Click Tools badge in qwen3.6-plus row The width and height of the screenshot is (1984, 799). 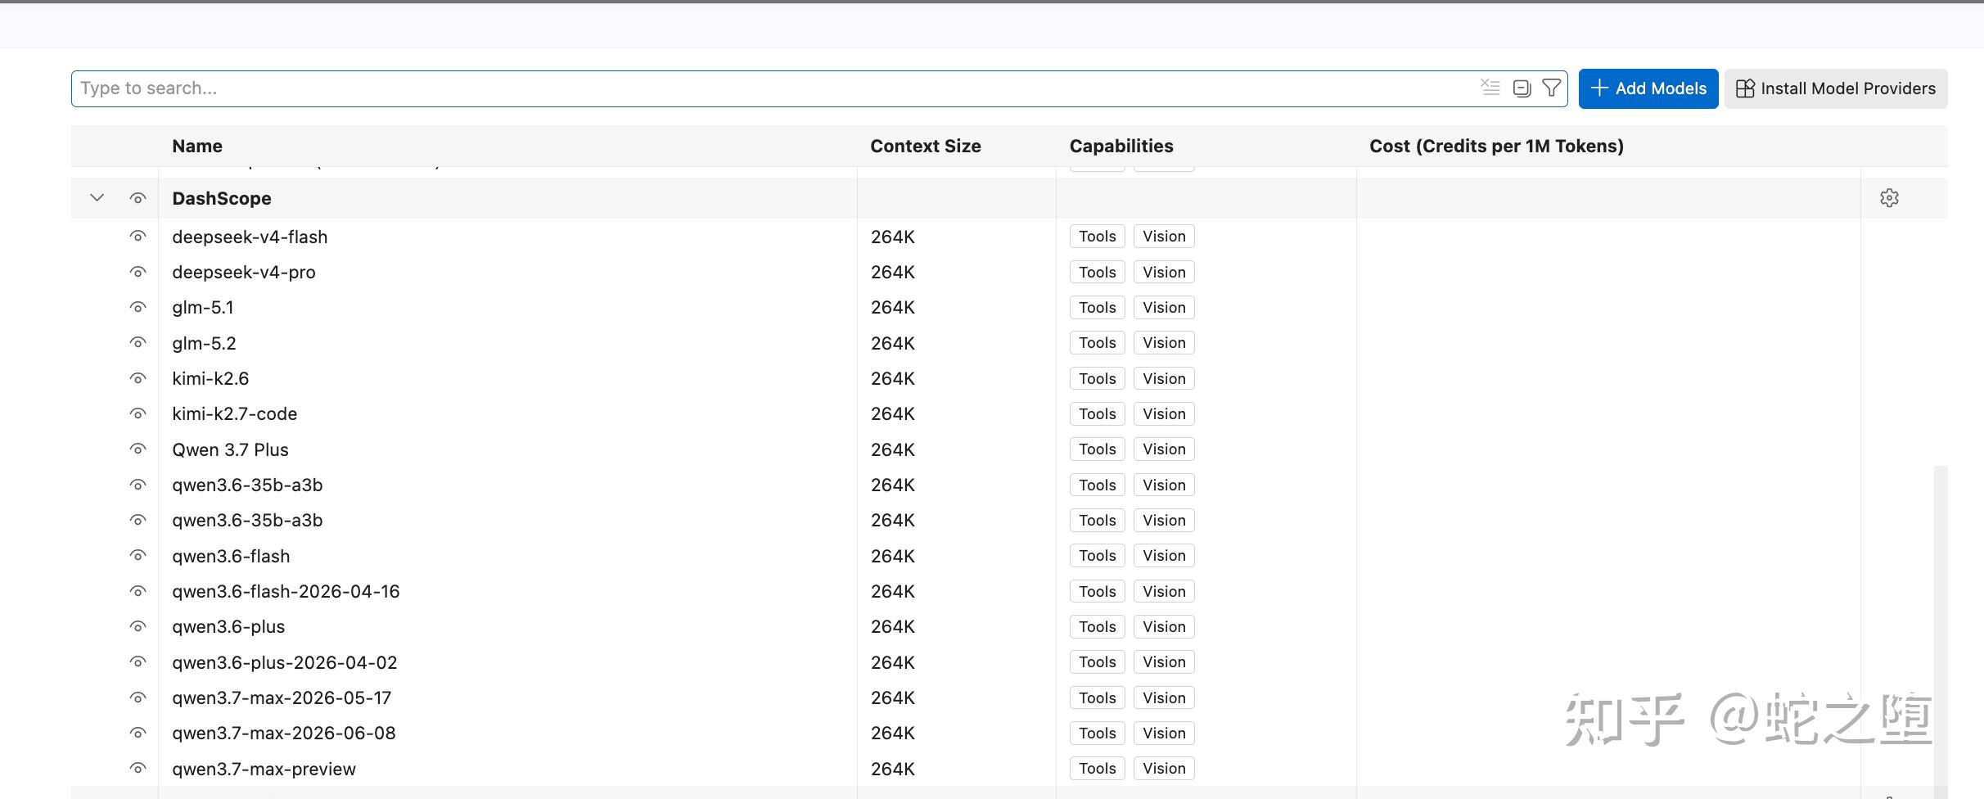tap(1097, 627)
